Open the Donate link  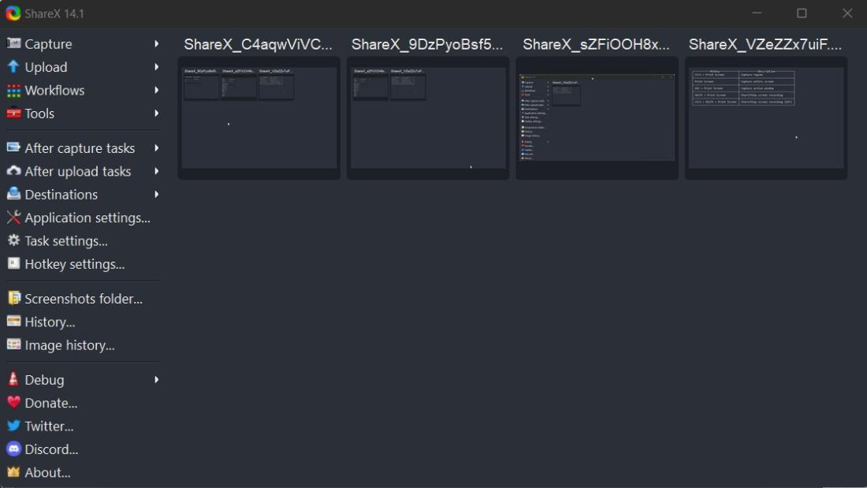83,403
